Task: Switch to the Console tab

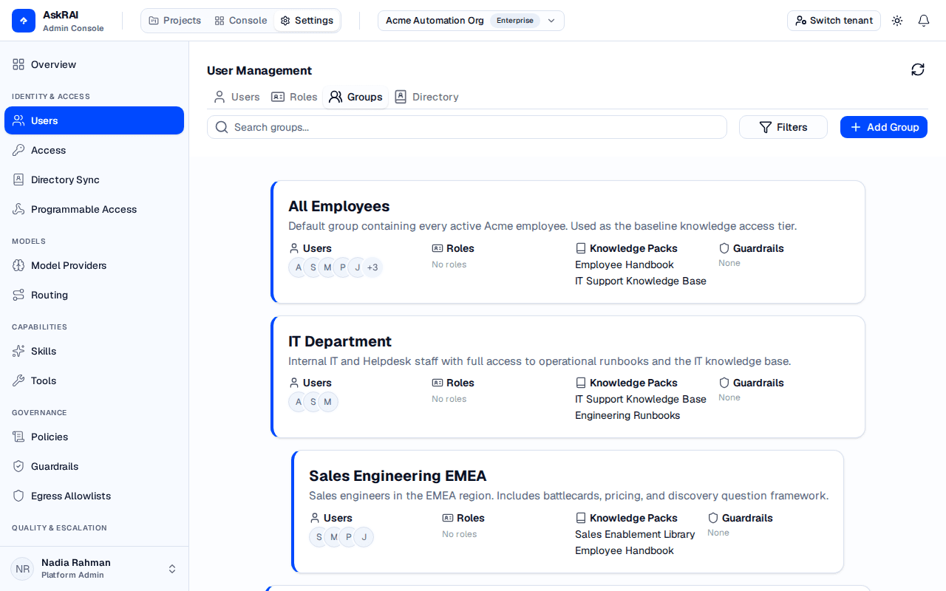Action: pos(240,21)
